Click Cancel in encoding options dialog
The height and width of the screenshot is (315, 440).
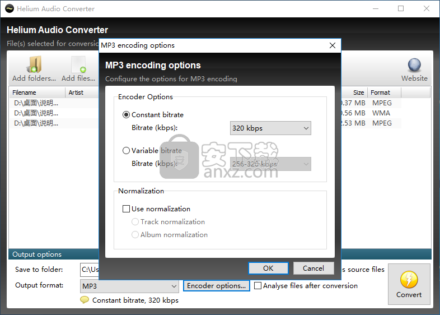pos(313,268)
